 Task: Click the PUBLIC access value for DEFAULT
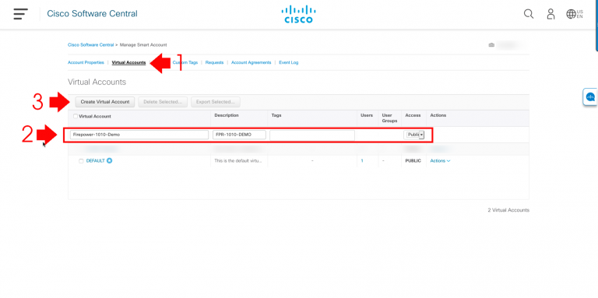413,161
